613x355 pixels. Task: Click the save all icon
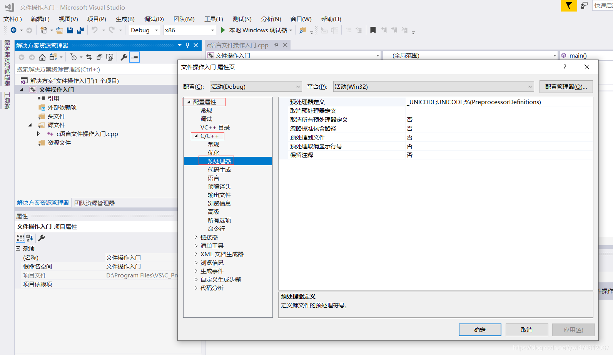coord(80,30)
